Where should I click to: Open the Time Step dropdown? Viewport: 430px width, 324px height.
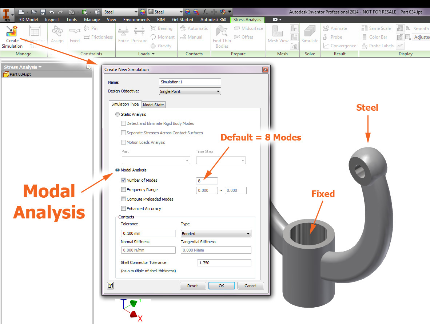click(221, 160)
